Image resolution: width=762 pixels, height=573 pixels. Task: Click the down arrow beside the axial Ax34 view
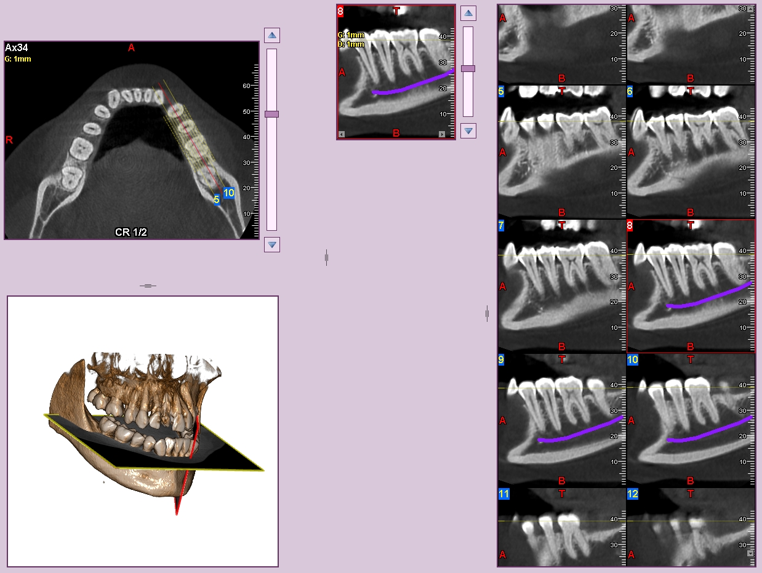[x=272, y=245]
